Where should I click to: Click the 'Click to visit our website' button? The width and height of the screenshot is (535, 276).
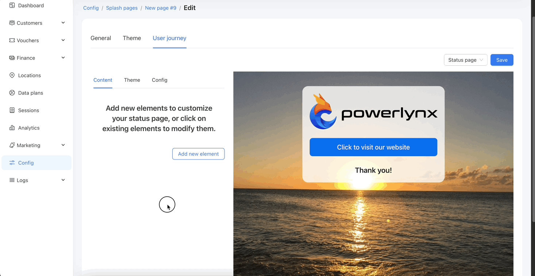click(373, 147)
